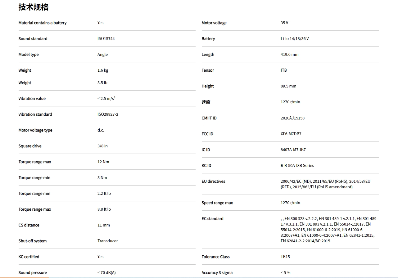Image resolution: width=398 pixels, height=278 pixels.
Task: Select the ISO15744 sound standard value
Action: coord(106,39)
